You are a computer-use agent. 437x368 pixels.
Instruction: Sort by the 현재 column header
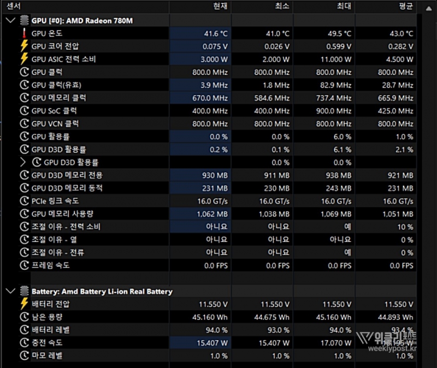200,6
